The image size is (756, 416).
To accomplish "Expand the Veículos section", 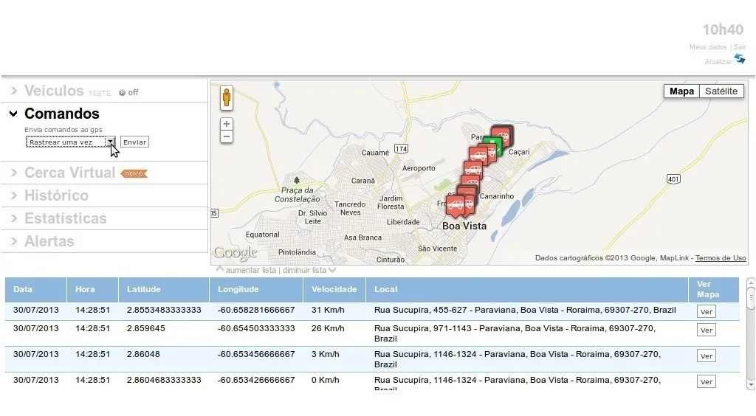I will coord(54,91).
